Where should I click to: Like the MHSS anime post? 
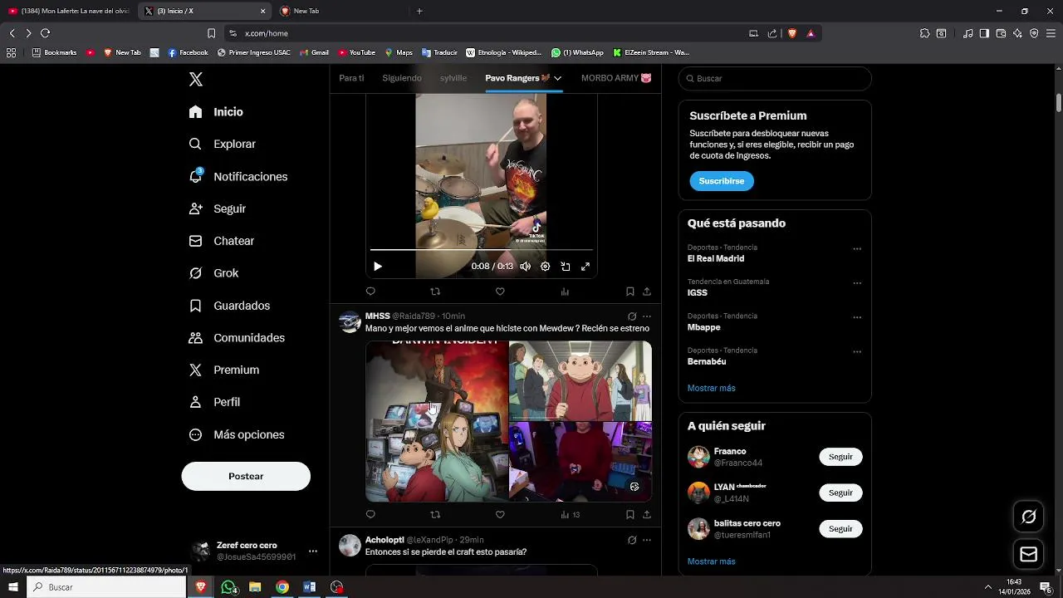(x=500, y=515)
